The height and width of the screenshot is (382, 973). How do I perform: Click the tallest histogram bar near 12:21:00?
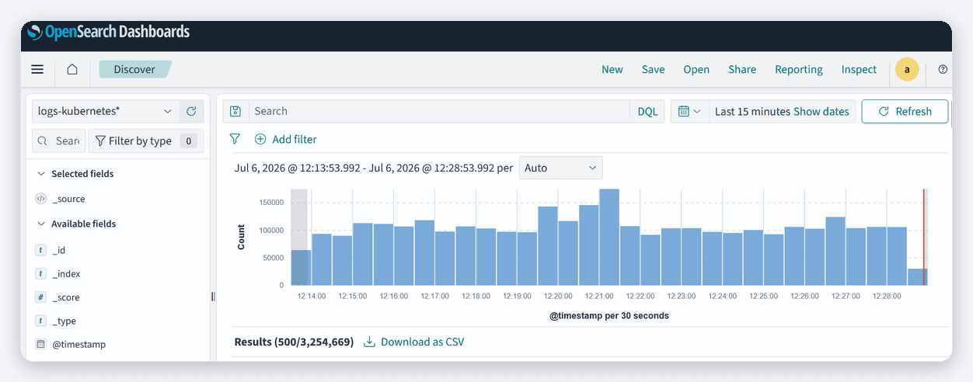[x=609, y=237]
